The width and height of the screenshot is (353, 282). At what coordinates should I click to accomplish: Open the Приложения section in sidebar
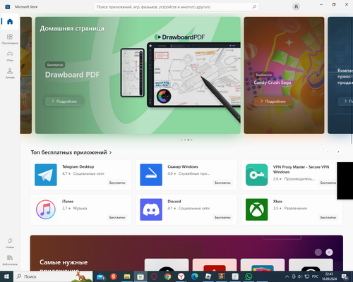pyautogui.click(x=10, y=39)
